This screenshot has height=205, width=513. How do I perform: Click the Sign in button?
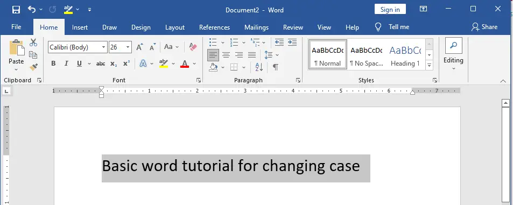point(390,9)
